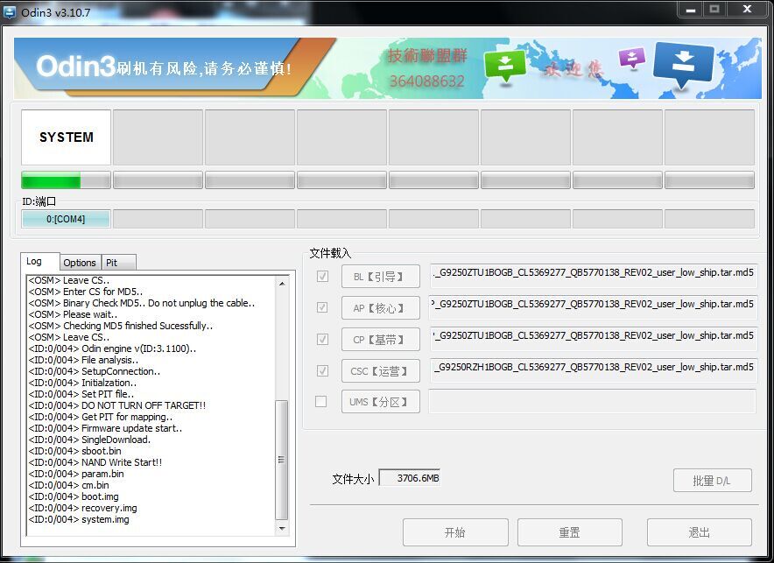Click the SYSTEM status box
The image size is (774, 563).
coord(66,137)
